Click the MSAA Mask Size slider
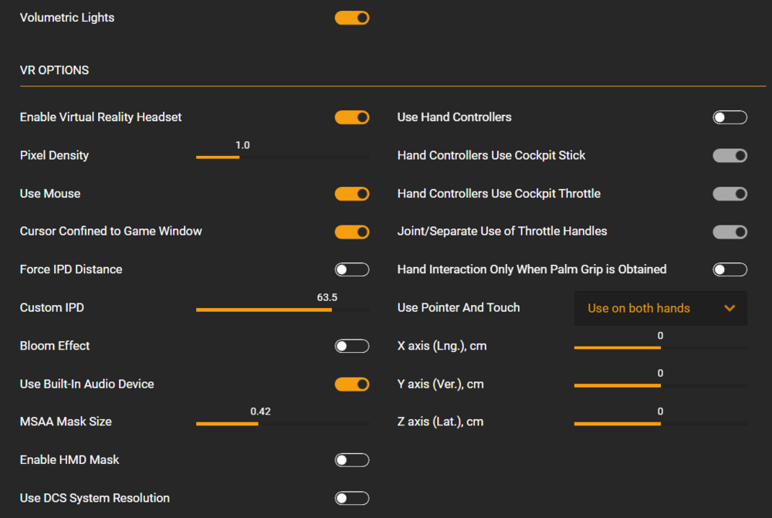772x518 pixels. pos(283,424)
